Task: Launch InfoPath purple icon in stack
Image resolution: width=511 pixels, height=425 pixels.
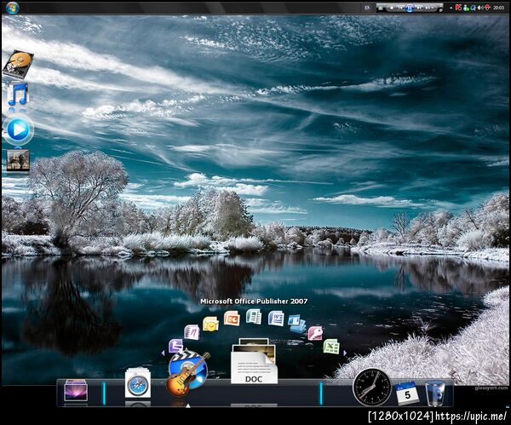Action: click(176, 346)
